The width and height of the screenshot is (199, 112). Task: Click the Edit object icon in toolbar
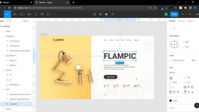95,14
